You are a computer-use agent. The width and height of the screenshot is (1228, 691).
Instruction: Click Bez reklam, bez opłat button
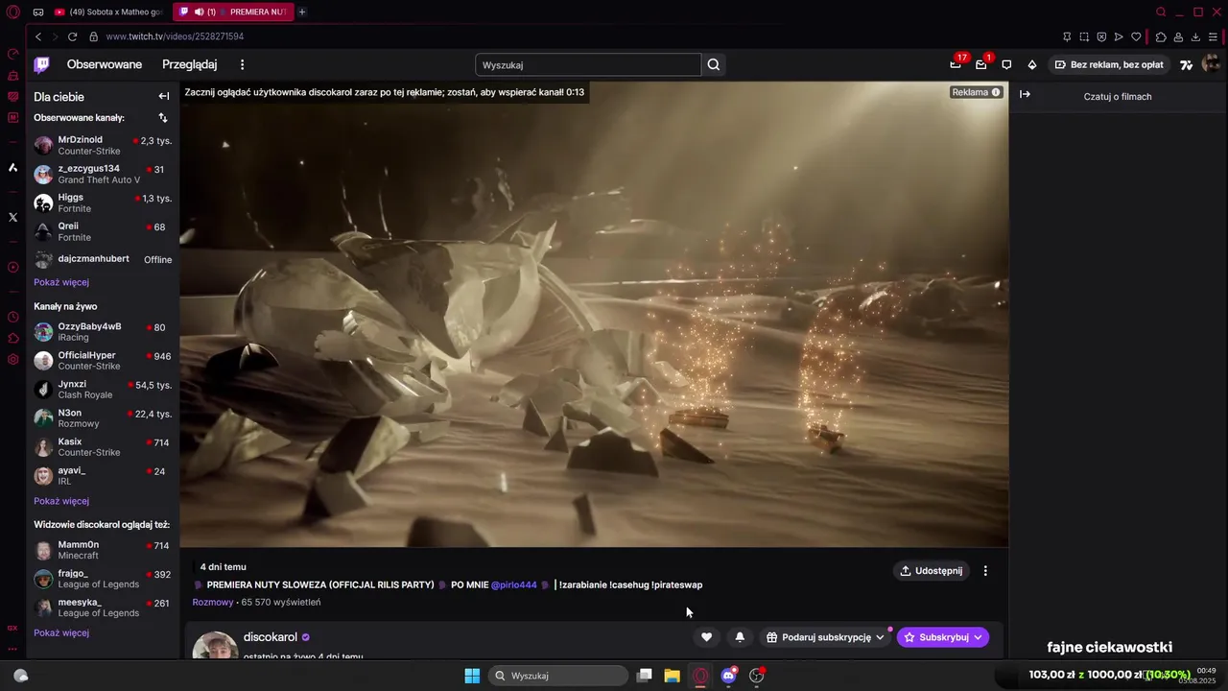(x=1109, y=64)
